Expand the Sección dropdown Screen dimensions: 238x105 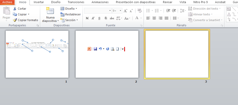(x=69, y=20)
